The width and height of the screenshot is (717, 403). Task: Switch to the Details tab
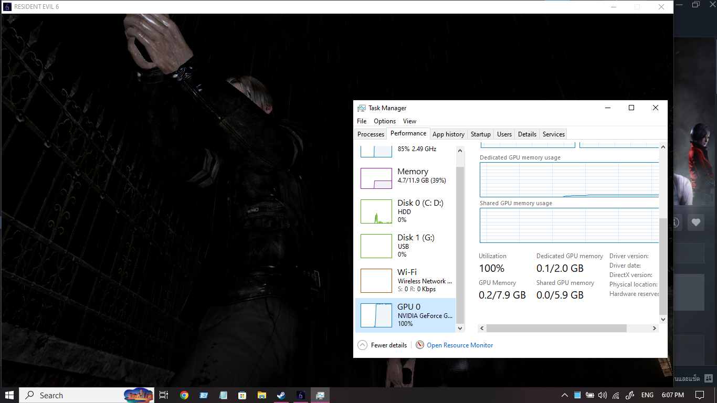pyautogui.click(x=527, y=134)
